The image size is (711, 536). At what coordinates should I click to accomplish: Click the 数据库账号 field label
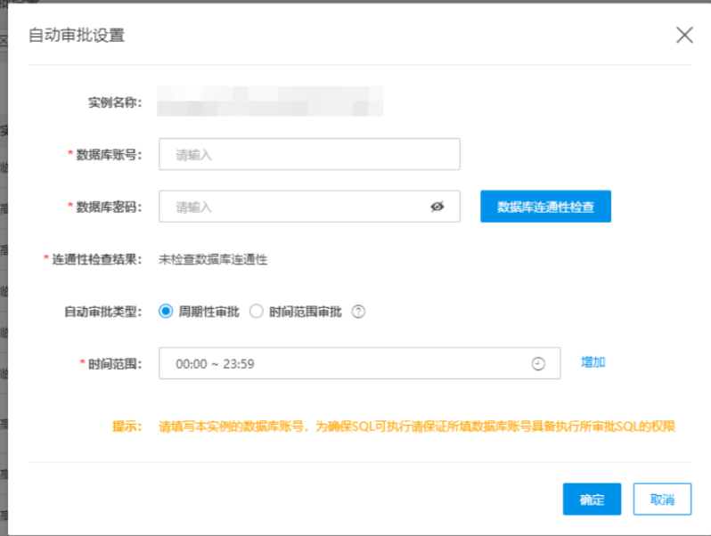coord(109,154)
